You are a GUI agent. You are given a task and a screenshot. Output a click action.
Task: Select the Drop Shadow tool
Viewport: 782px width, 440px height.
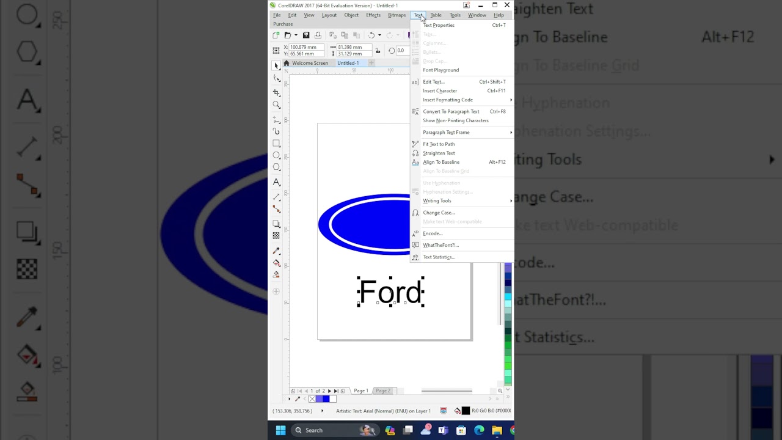(276, 224)
